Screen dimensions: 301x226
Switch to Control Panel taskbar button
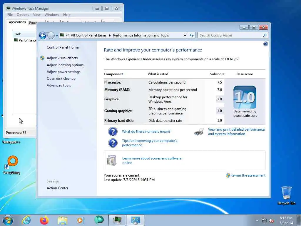pyautogui.click(x=135, y=220)
